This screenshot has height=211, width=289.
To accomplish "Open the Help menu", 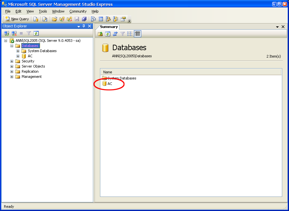I will [95, 11].
